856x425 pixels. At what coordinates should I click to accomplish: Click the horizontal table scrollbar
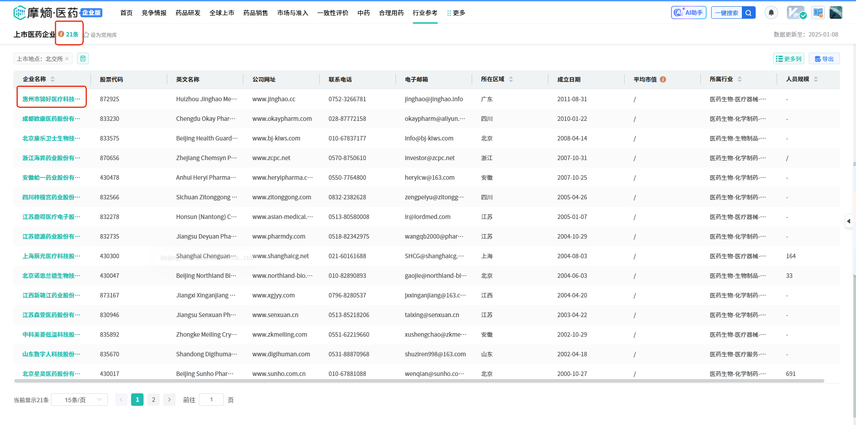click(419, 381)
